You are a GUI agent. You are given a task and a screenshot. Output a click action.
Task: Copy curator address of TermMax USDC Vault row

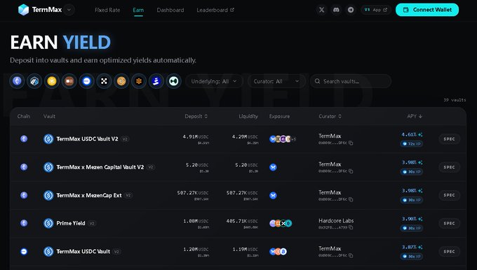pyautogui.click(x=351, y=255)
